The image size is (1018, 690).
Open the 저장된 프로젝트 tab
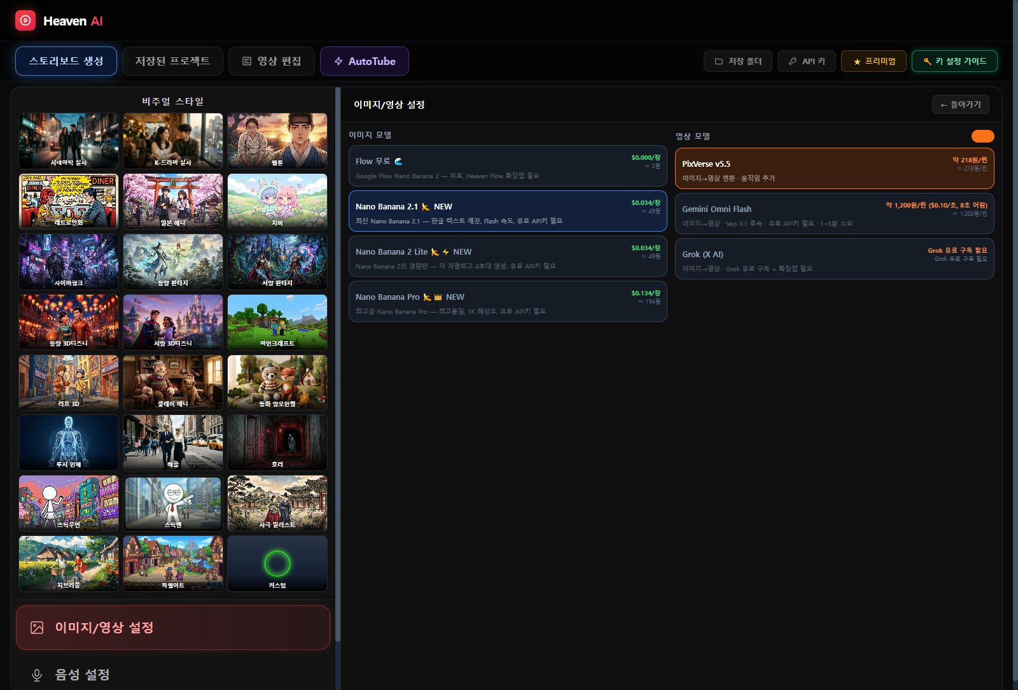[172, 61]
